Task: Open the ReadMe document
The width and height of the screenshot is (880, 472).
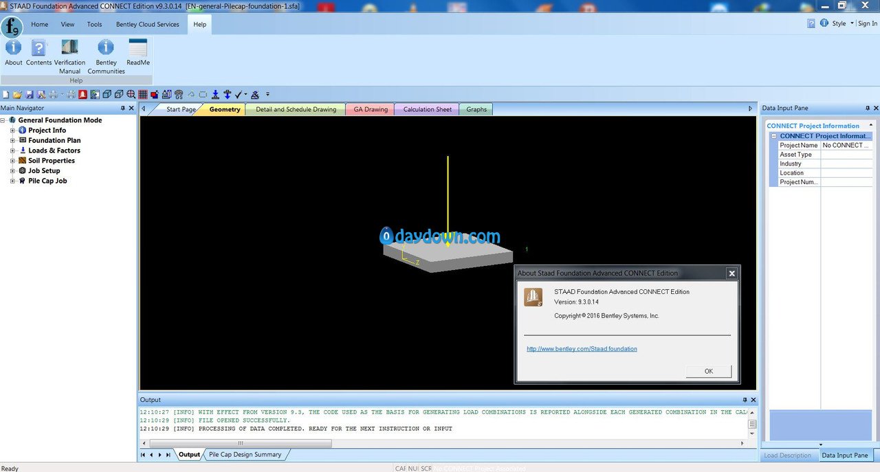Action: (138, 52)
